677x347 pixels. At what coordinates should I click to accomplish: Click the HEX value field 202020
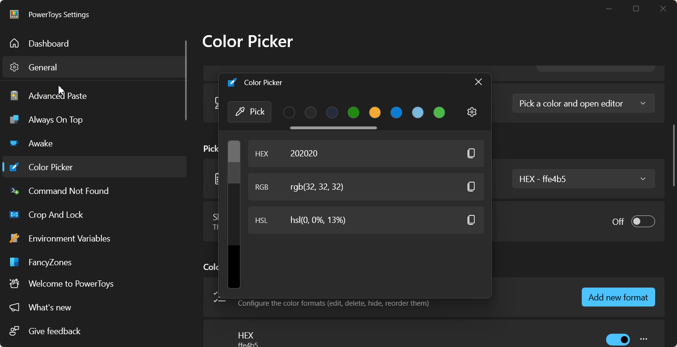pyautogui.click(x=366, y=153)
